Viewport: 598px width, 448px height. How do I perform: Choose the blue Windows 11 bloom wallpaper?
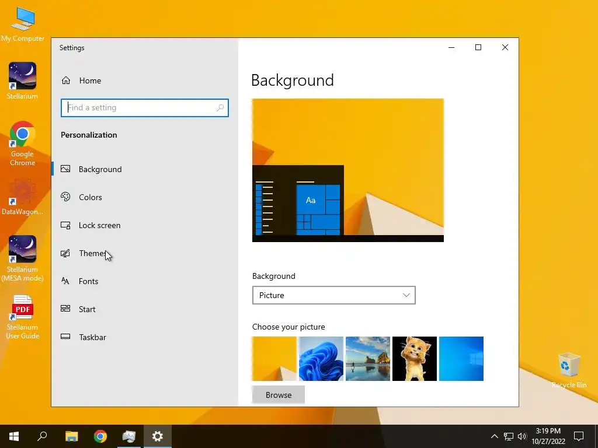(321, 359)
